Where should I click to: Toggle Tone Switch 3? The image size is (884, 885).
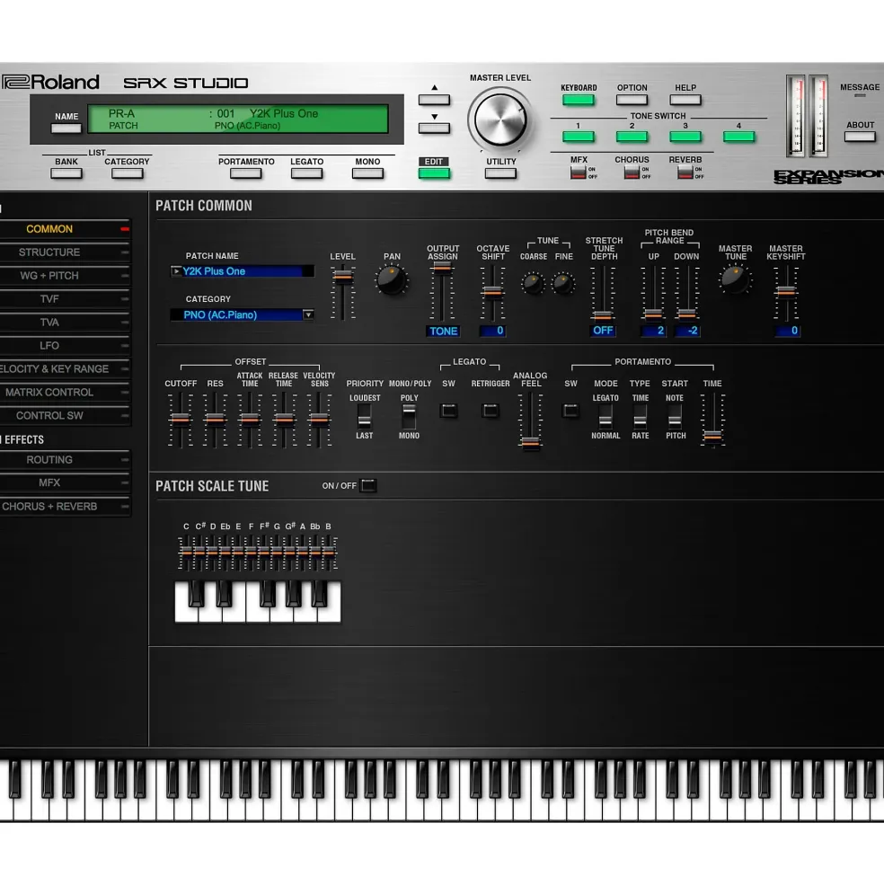point(685,137)
